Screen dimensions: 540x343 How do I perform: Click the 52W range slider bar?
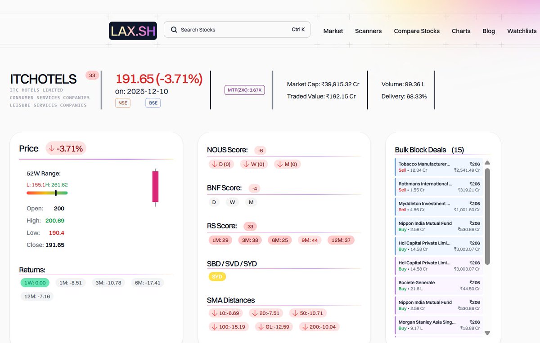tap(47, 193)
